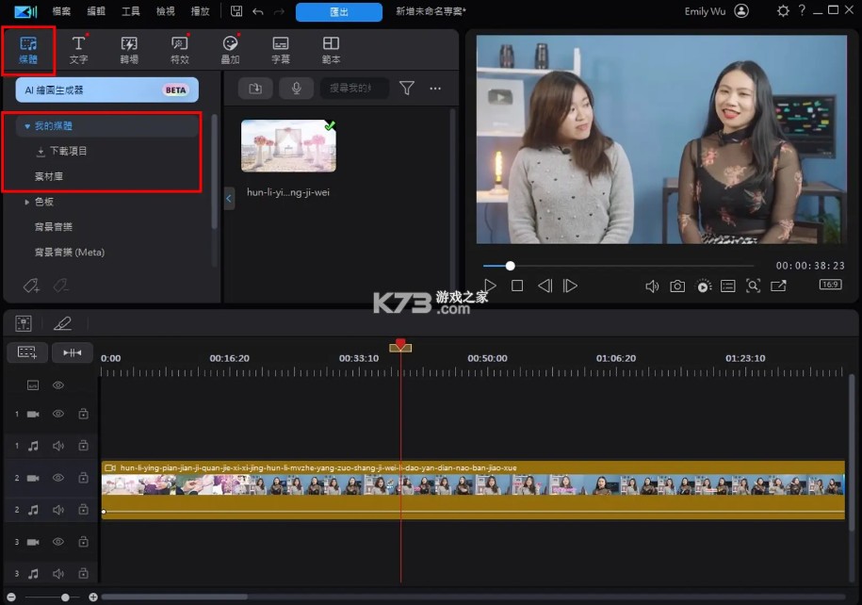Image resolution: width=862 pixels, height=605 pixels.
Task: Mute the speaker icon under the preview
Action: tap(652, 286)
